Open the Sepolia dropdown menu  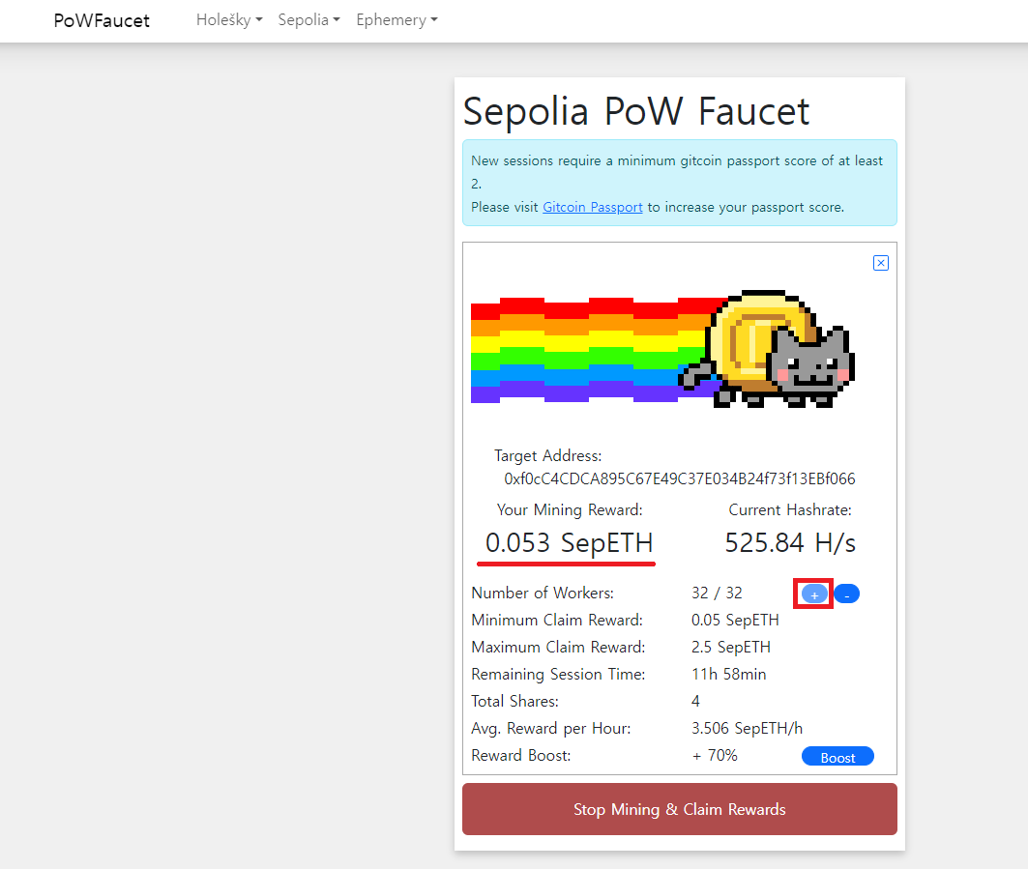pyautogui.click(x=308, y=20)
